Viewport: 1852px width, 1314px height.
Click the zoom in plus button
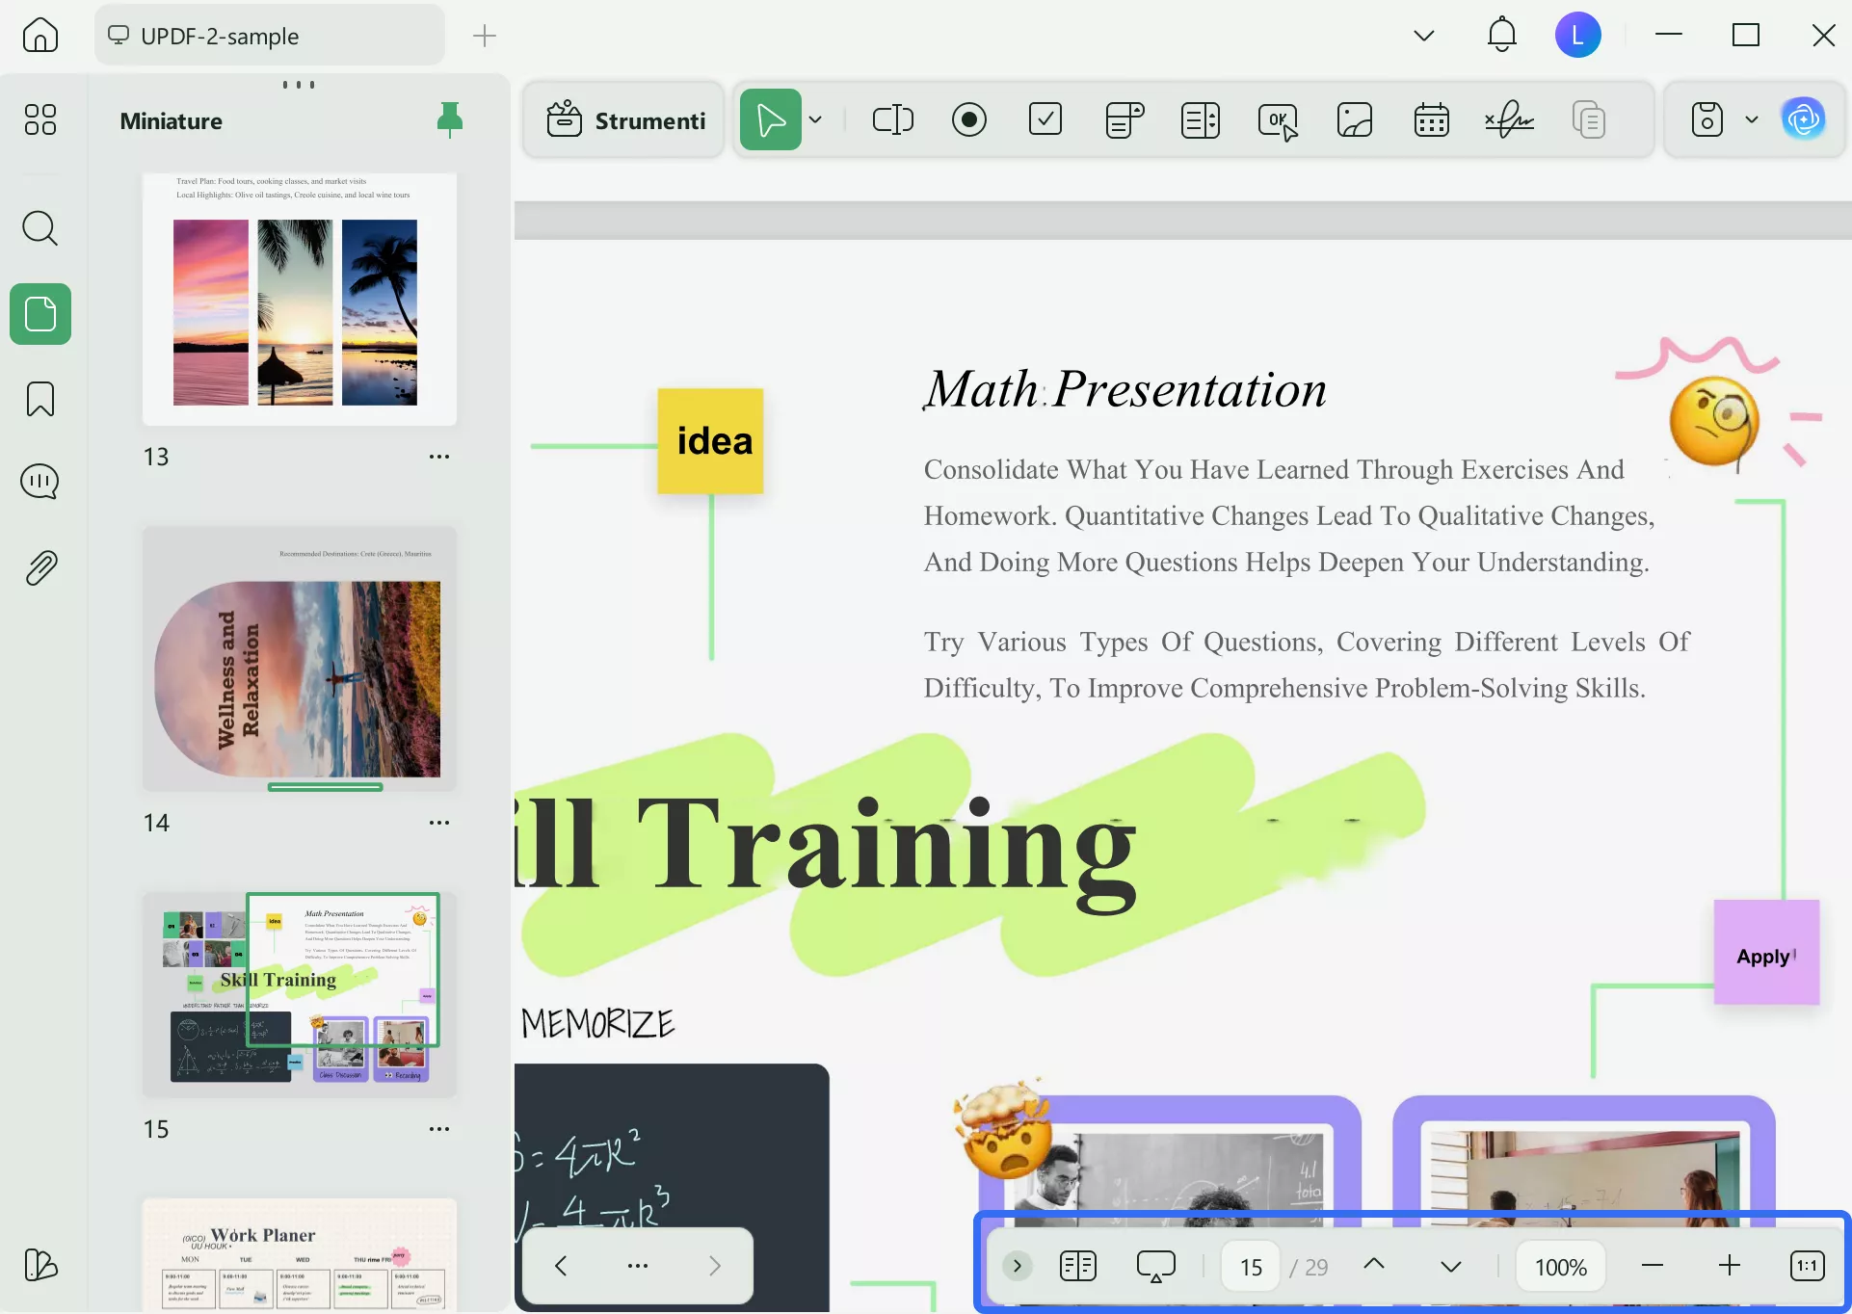tap(1730, 1266)
